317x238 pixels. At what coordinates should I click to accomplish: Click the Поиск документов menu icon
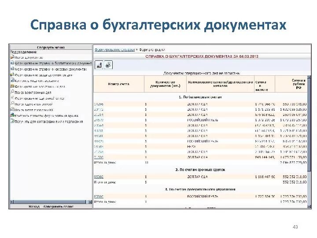[x=12, y=57]
